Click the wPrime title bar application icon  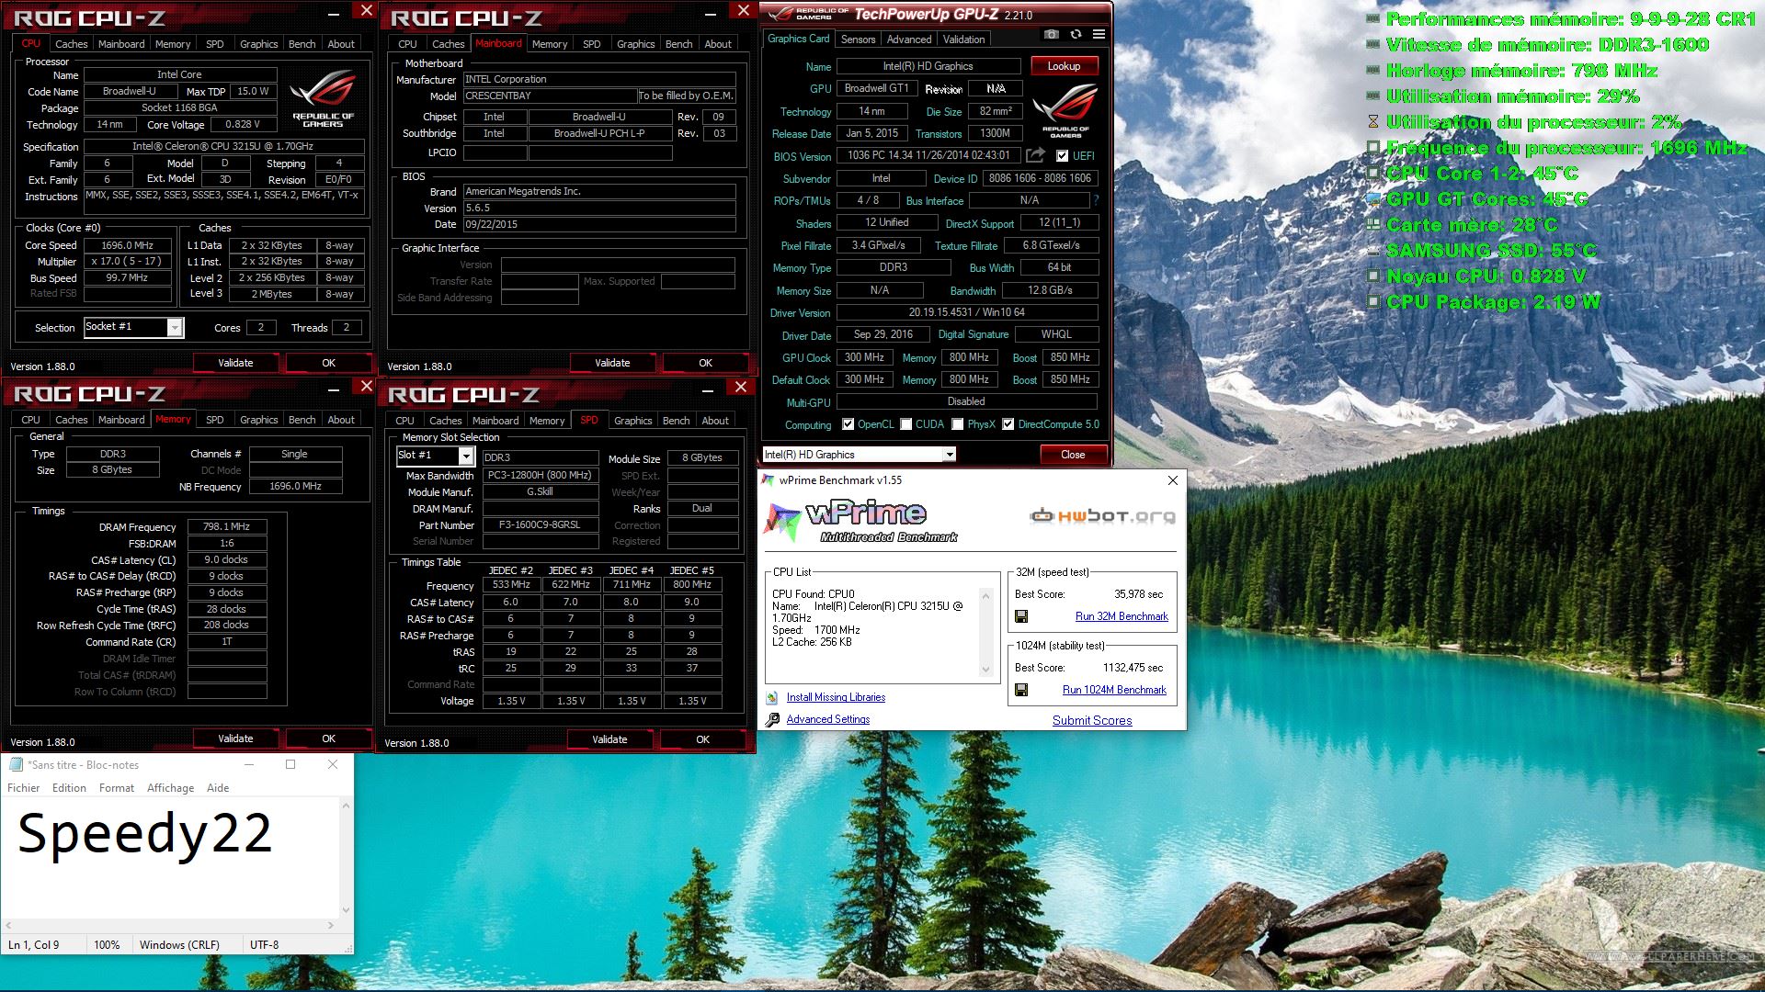coord(768,479)
